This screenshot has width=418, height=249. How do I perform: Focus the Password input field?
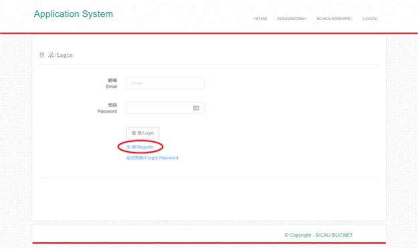(165, 108)
